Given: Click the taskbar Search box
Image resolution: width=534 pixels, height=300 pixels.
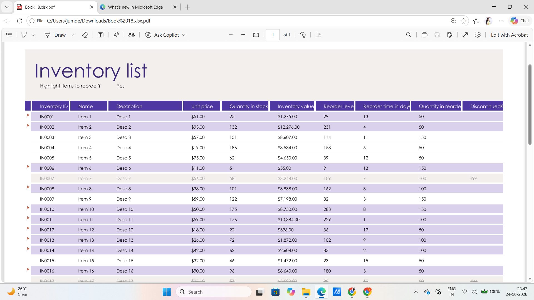Looking at the screenshot, I should pyautogui.click(x=214, y=292).
